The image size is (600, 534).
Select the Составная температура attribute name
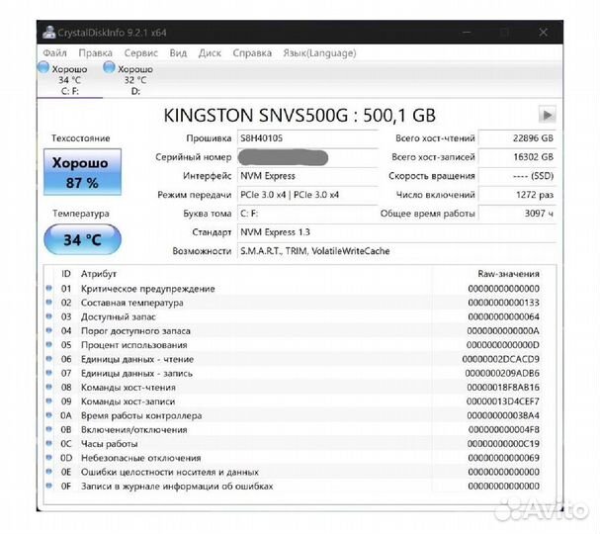tap(132, 303)
